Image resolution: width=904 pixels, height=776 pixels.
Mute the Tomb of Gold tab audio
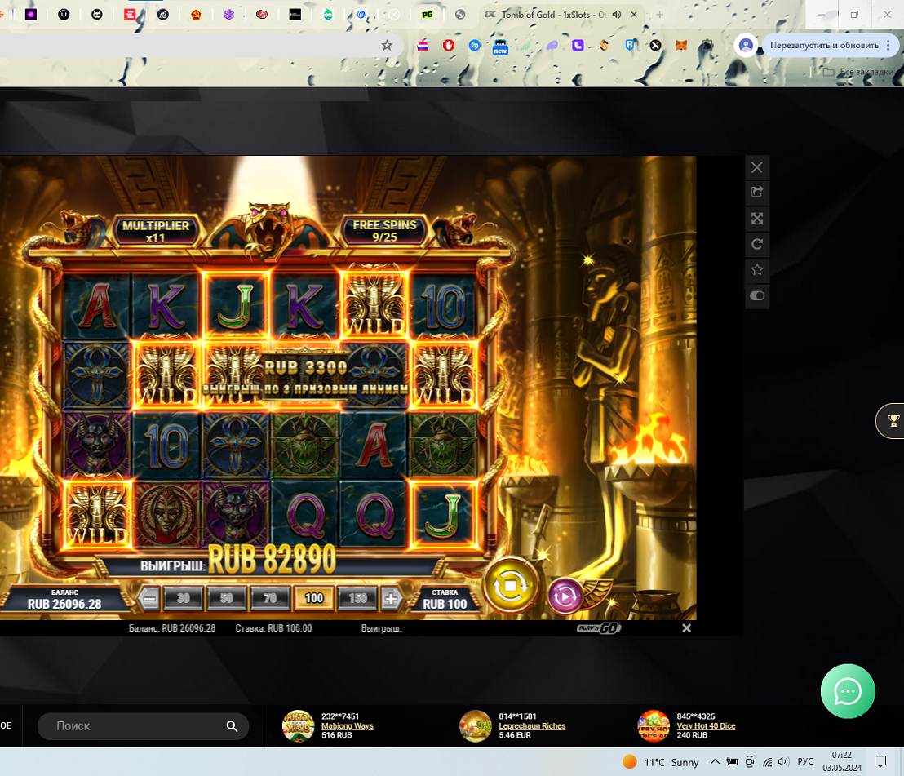(x=617, y=15)
